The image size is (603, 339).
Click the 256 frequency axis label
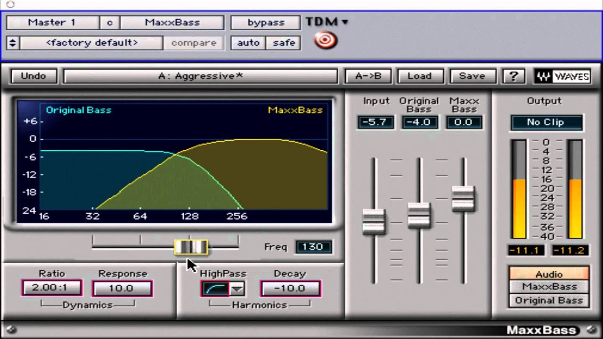click(237, 216)
